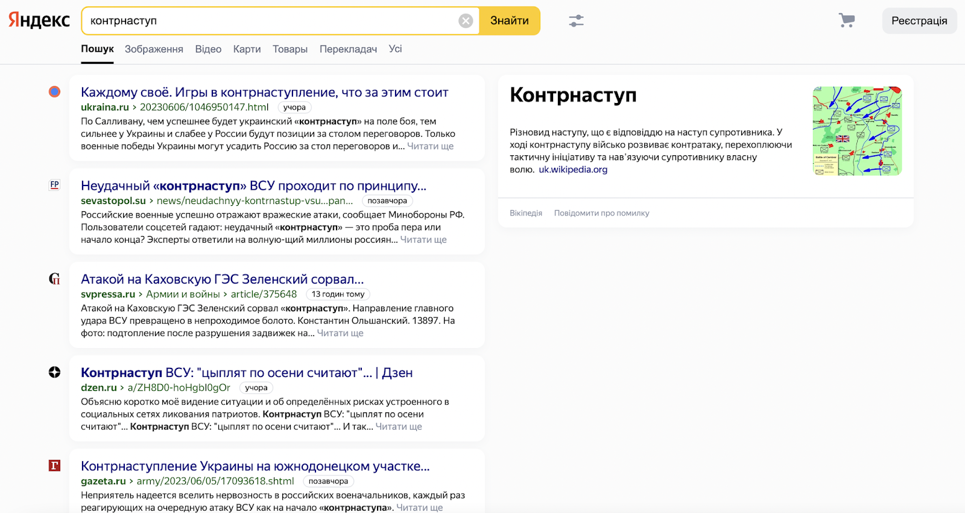Click the Yandex logo

[x=39, y=20]
